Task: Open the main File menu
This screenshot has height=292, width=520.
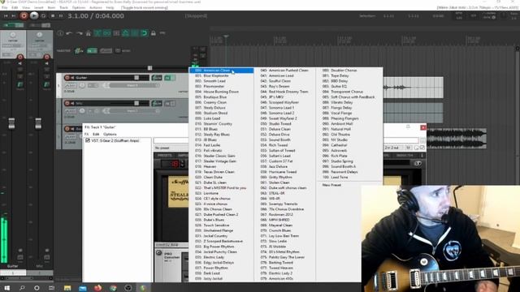Action: click(4, 7)
